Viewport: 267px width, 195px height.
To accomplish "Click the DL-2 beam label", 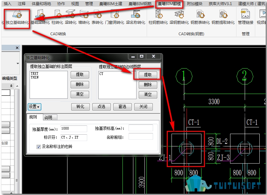I will point(222,141).
